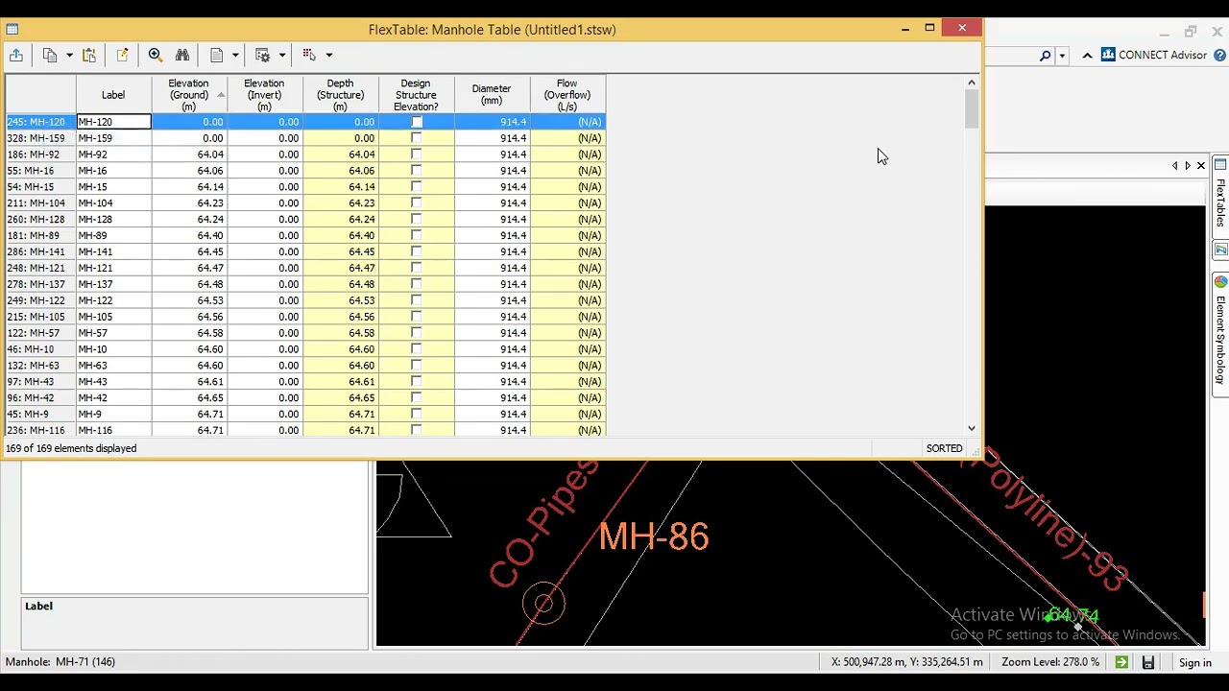
Task: Click the 64.71 ground elevation for MH-116
Action: coord(189,431)
